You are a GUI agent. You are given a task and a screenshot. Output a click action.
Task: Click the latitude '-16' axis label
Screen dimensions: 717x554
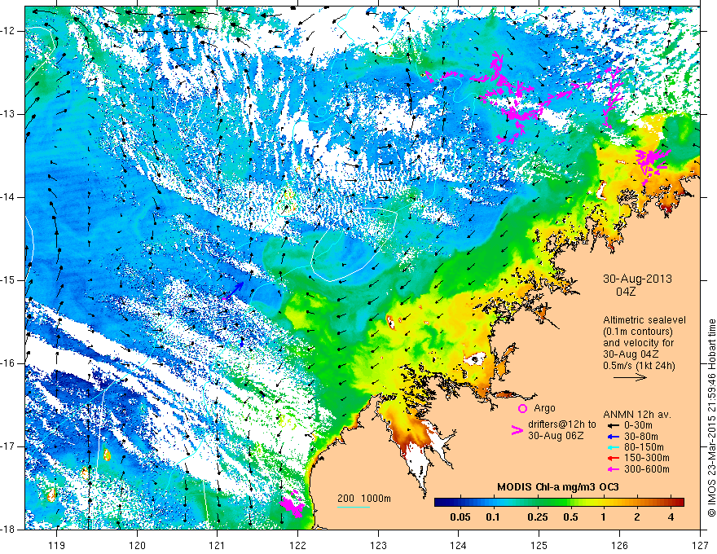point(9,363)
